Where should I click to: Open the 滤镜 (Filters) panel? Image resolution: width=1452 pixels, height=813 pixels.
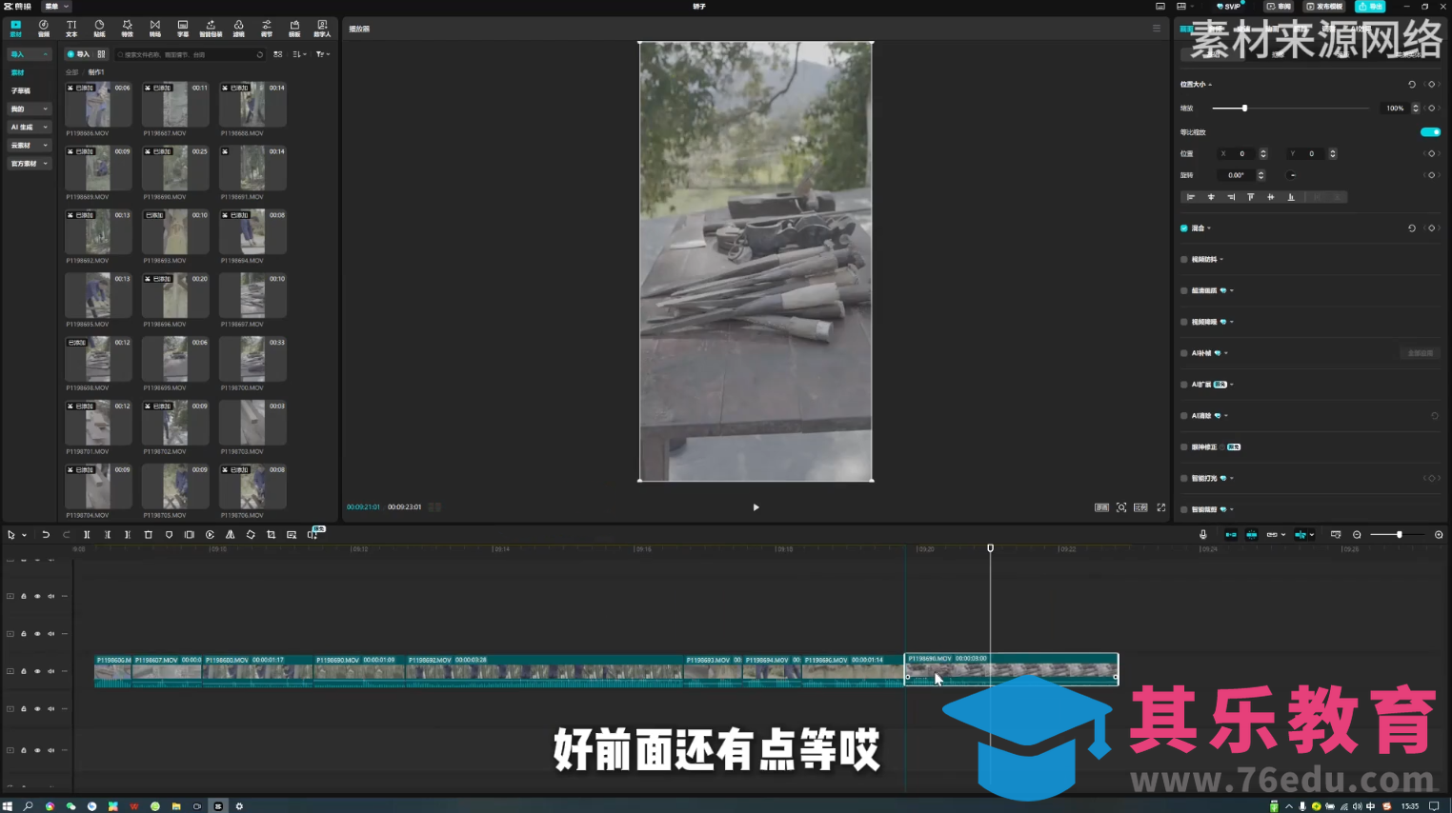[238, 29]
